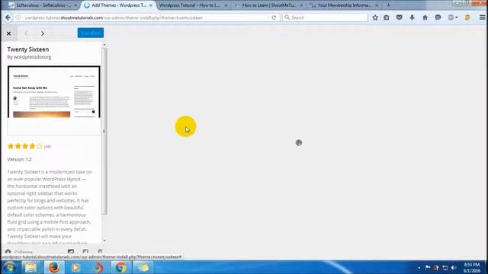Switch preview to tablet device icon
Screen dimensions: 488x274
(x=85, y=251)
